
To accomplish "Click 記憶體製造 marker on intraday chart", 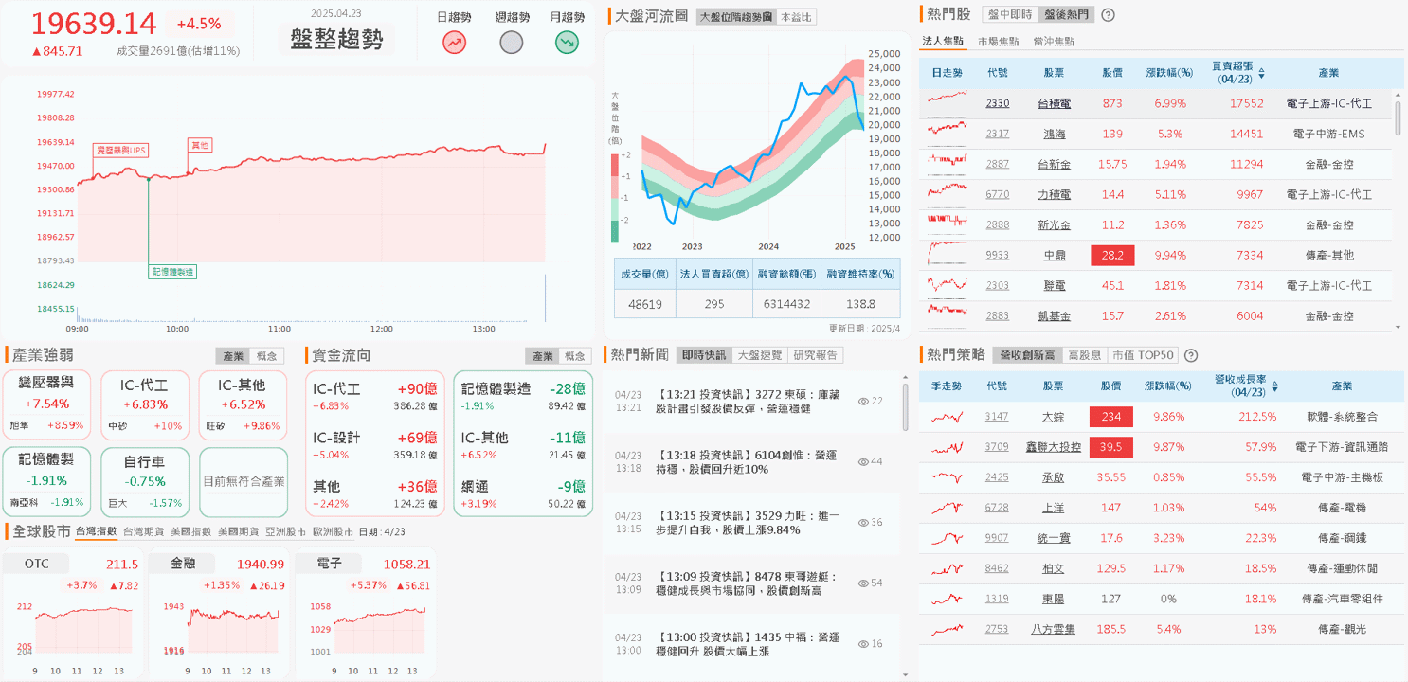I will [173, 272].
